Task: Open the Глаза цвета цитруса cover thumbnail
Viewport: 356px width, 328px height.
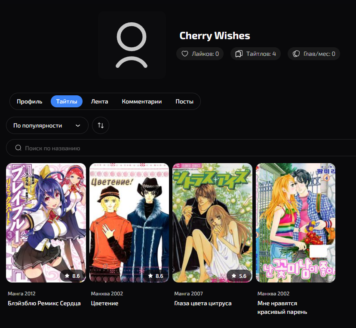Action: (x=212, y=223)
